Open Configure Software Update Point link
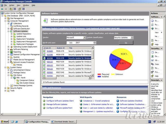Image resolution: width=166 pixels, height=124 pixels. tap(59, 108)
